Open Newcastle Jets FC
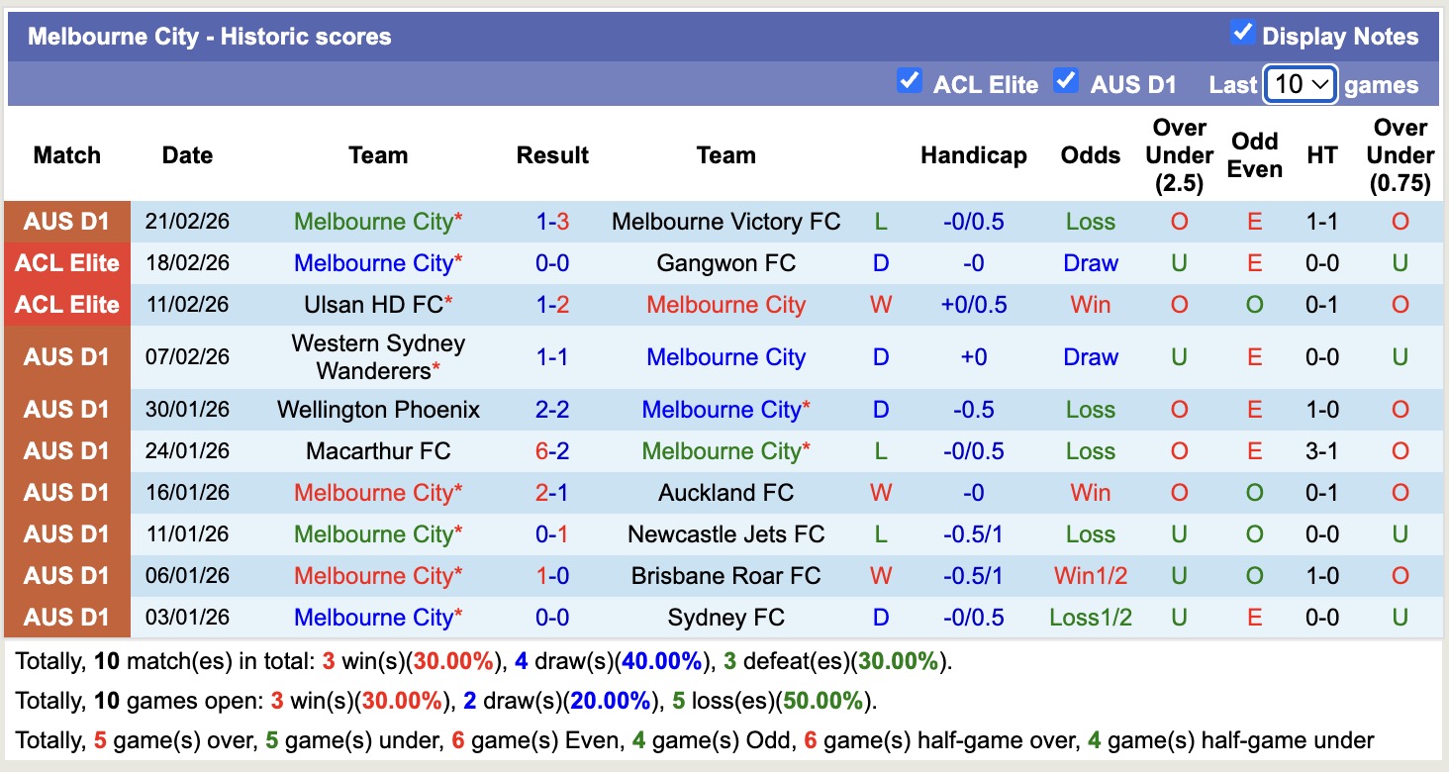The image size is (1449, 772). click(x=725, y=533)
